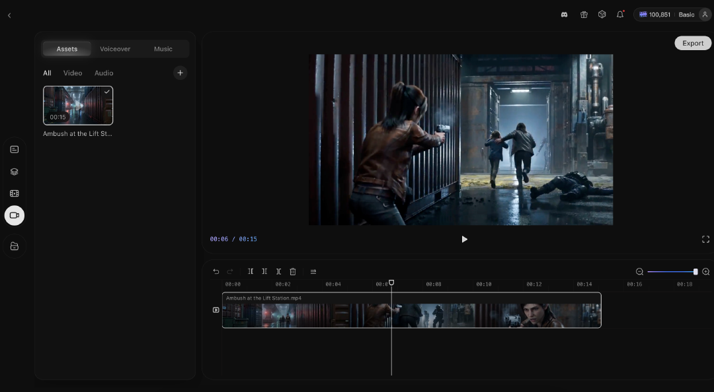The width and height of the screenshot is (714, 392).
Task: Jump to 00:02 on the timeline ruler
Action: (x=283, y=284)
